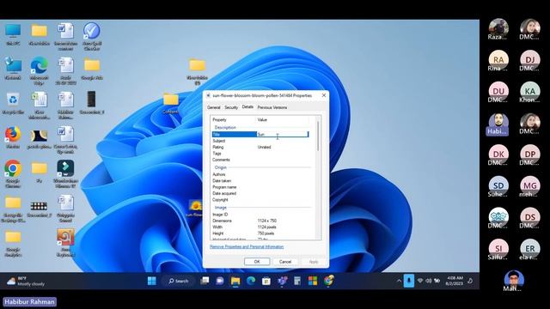Open the Previous Versions tab
Image resolution: width=550 pixels, height=309 pixels.
pos(272,107)
